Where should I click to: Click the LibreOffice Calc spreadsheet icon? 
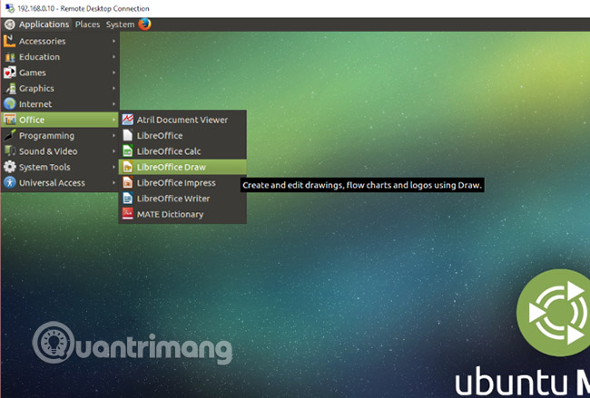point(128,151)
